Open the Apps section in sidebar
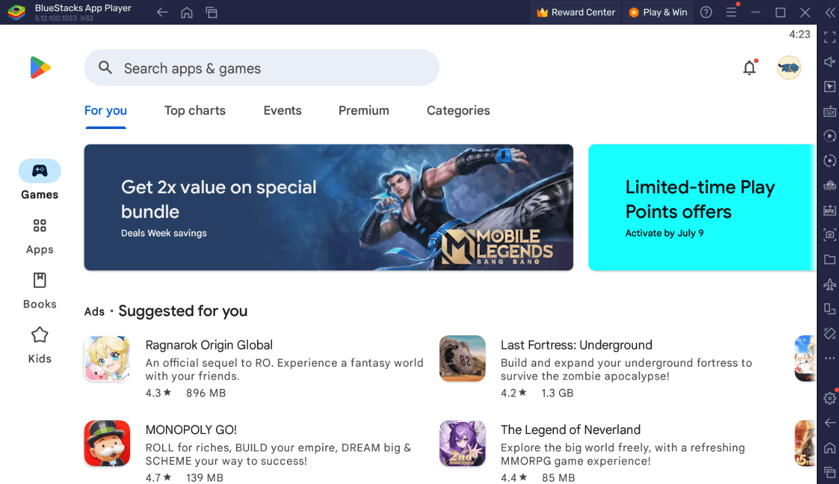The height and width of the screenshot is (484, 839). (x=39, y=236)
